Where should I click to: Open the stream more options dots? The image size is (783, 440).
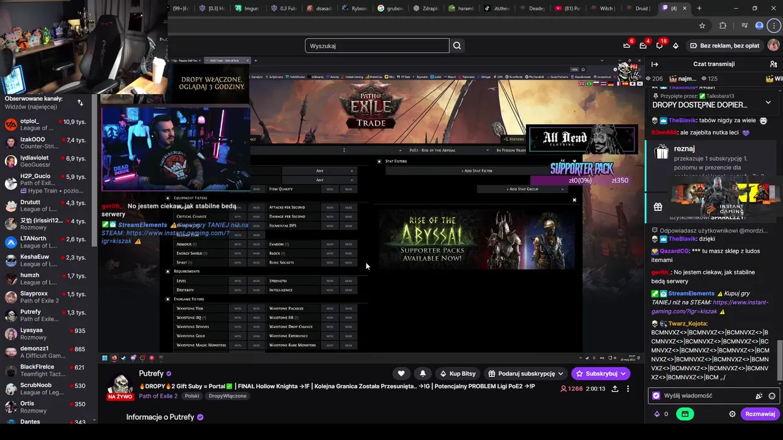(x=628, y=389)
